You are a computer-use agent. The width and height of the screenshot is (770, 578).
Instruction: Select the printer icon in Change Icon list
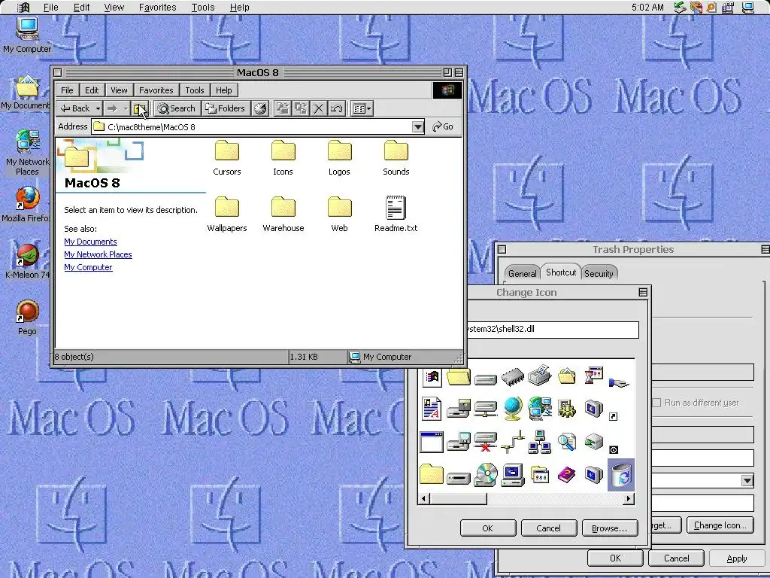pyautogui.click(x=540, y=376)
